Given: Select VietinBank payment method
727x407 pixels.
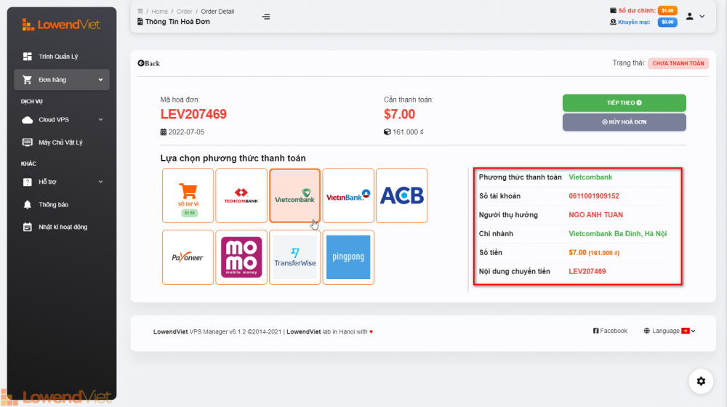Looking at the screenshot, I should tap(348, 196).
